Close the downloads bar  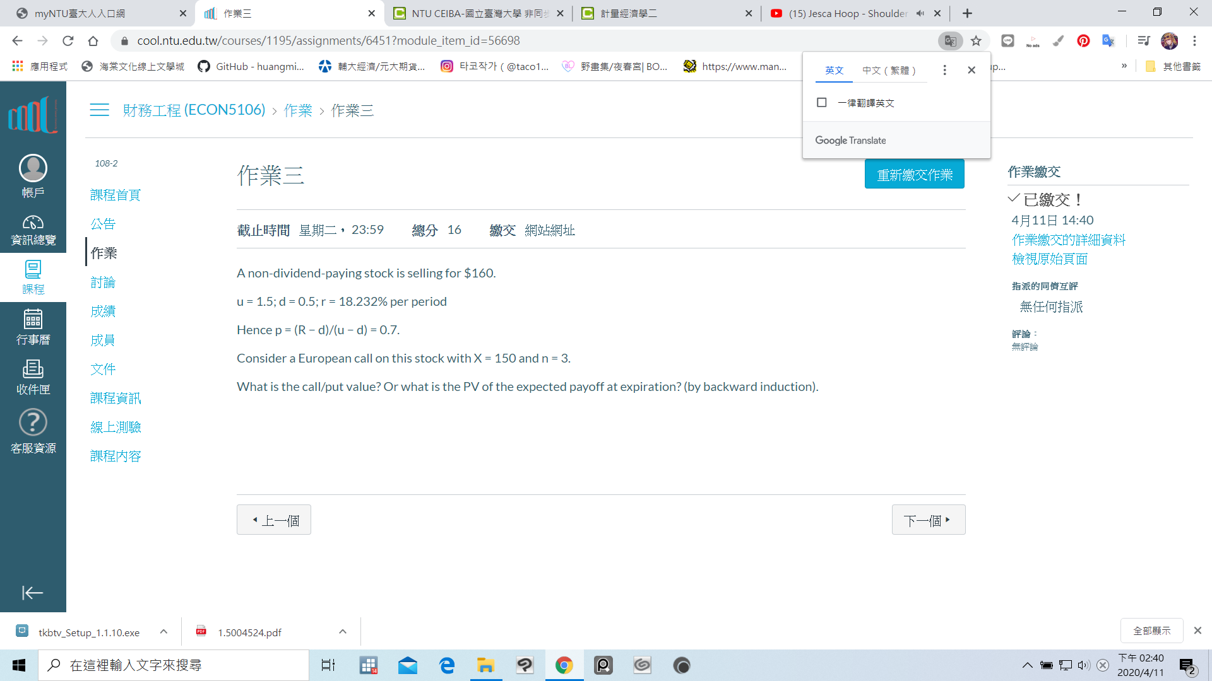point(1197,631)
